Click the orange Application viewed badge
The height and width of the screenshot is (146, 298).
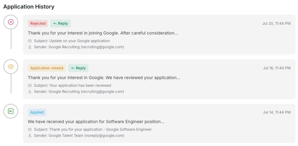click(47, 68)
